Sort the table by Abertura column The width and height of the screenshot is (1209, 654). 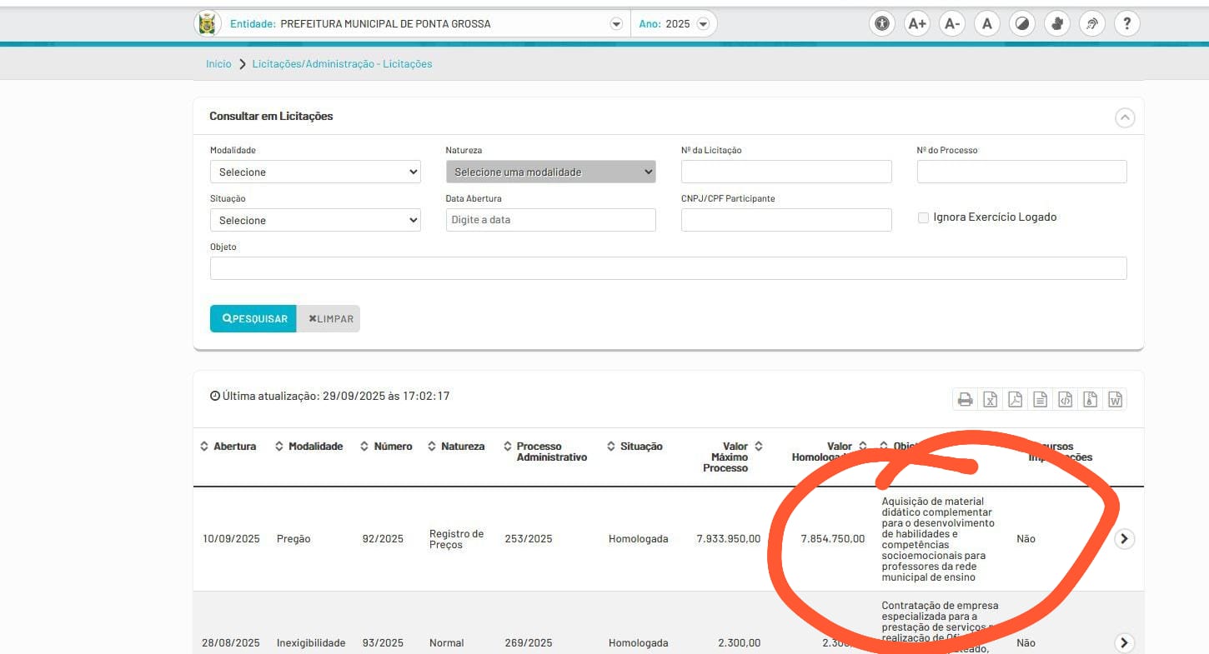[x=228, y=447]
